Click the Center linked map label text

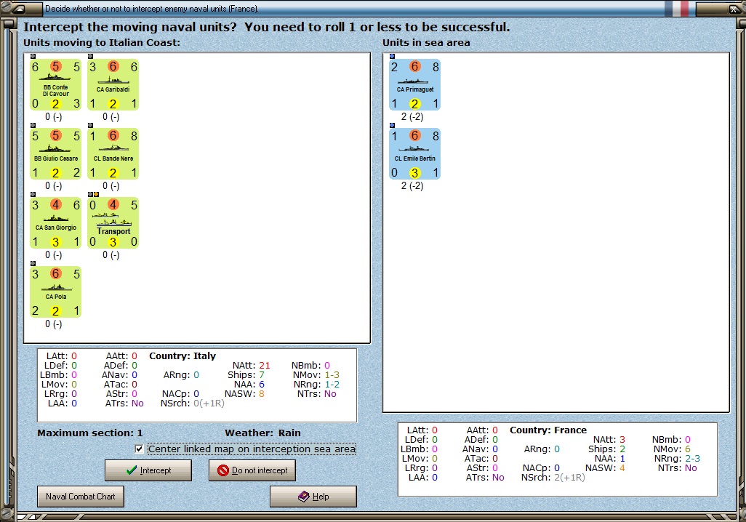point(252,449)
